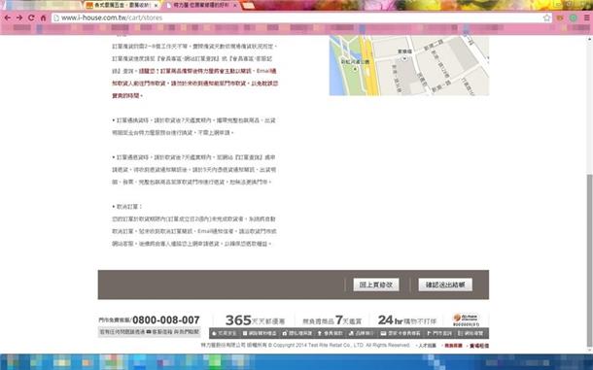
Task: Open the 門市查詢 footer menu item
Action: (x=439, y=333)
